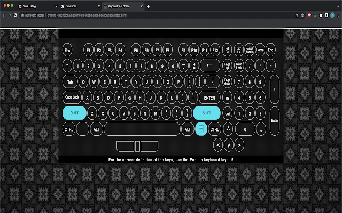Click the Tab key

(x=70, y=81)
